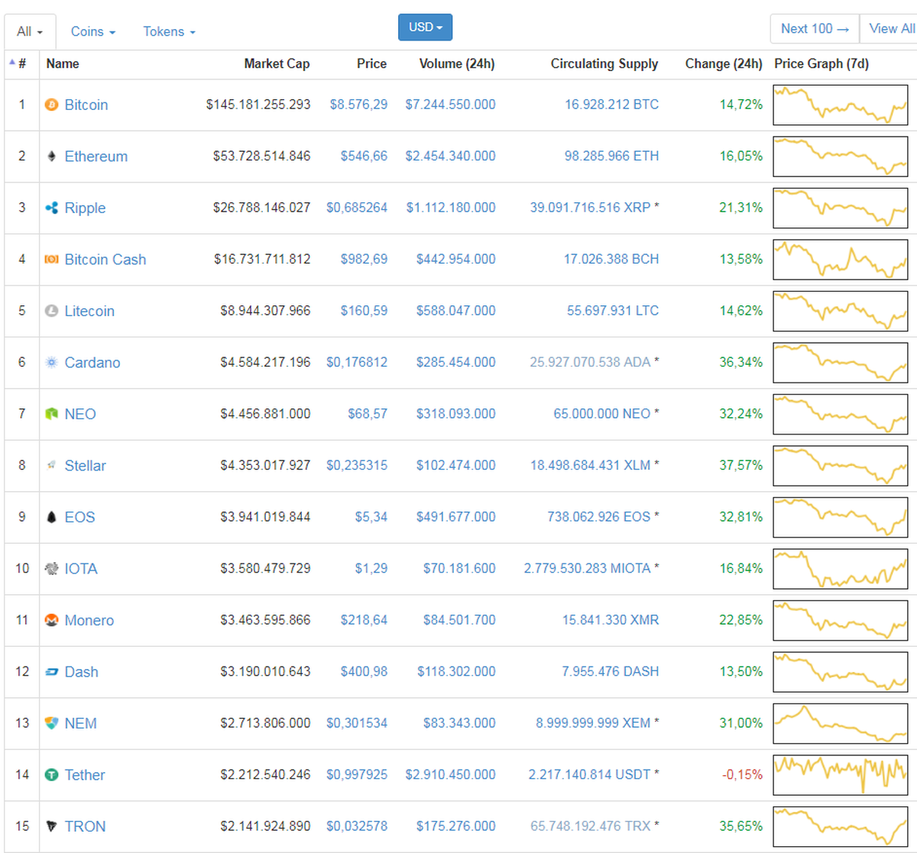Click the Tether logo icon
Image resolution: width=917 pixels, height=853 pixels.
[51, 775]
